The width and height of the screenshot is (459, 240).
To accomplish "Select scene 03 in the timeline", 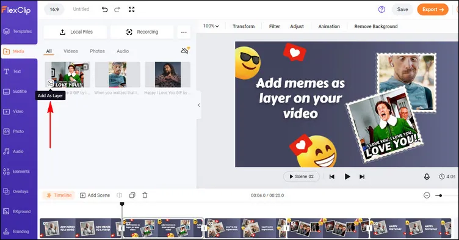I will pyautogui.click(x=245, y=228).
